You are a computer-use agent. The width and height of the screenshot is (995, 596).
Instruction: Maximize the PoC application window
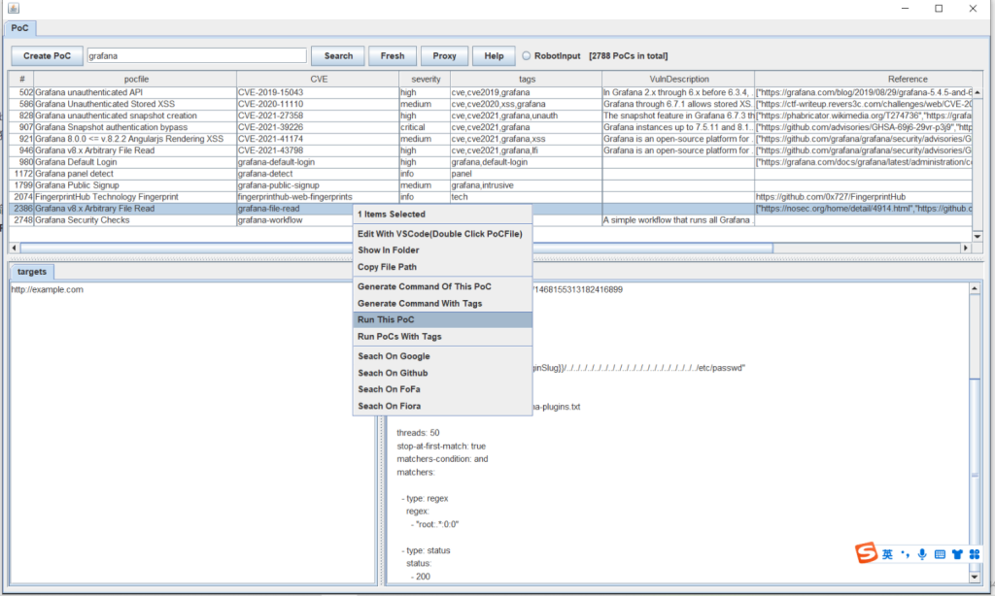click(x=939, y=8)
